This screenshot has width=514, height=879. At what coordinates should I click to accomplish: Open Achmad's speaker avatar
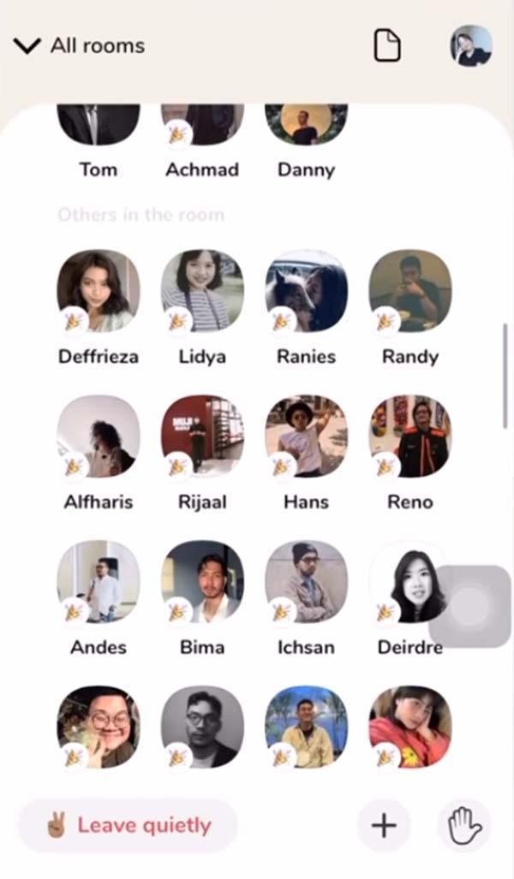click(202, 124)
